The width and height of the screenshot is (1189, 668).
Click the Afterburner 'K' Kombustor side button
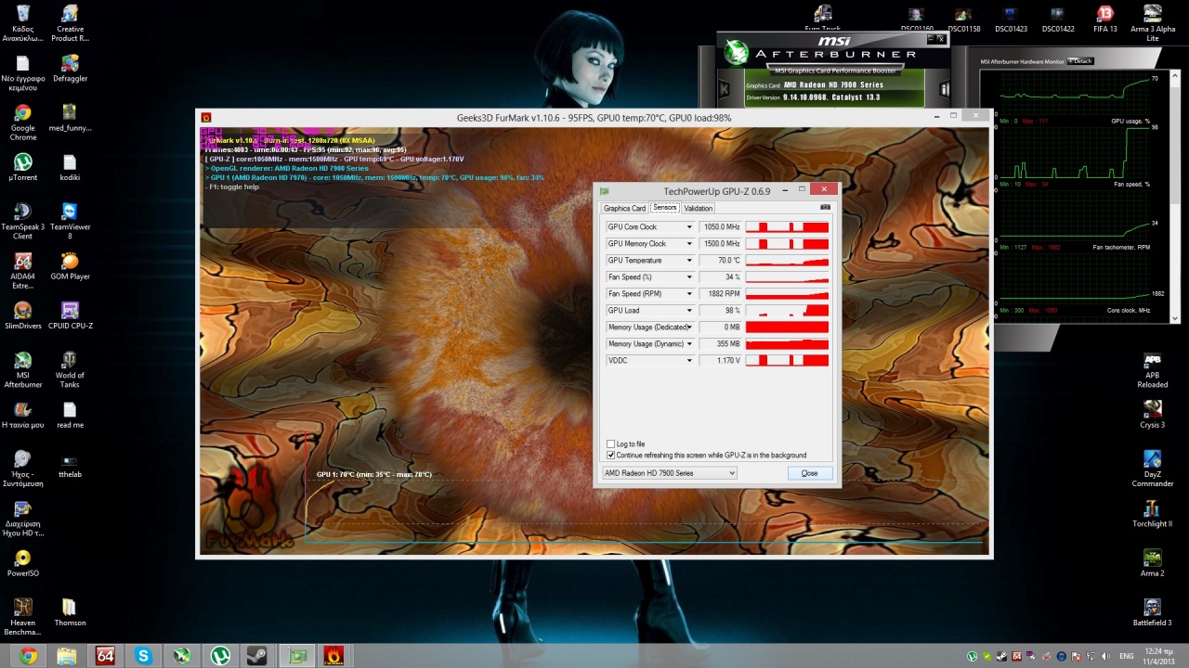[x=724, y=89]
